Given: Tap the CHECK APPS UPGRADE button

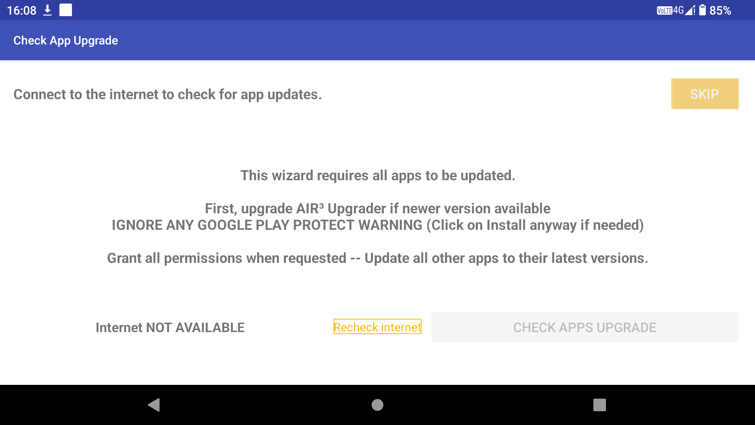Looking at the screenshot, I should coord(585,327).
